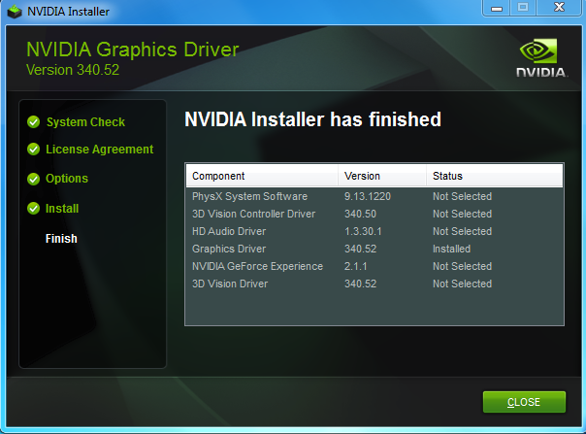Click version 2.1.1 cell
Viewport: 586px width, 434px height.
pyautogui.click(x=355, y=266)
